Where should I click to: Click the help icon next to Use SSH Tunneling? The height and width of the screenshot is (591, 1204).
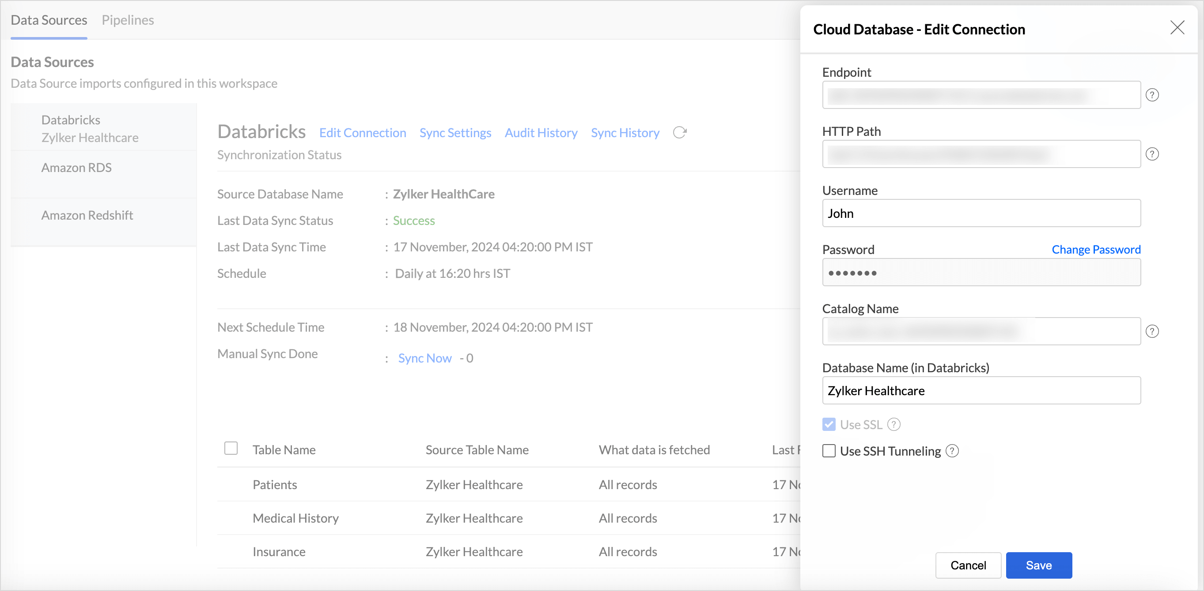[x=952, y=451]
